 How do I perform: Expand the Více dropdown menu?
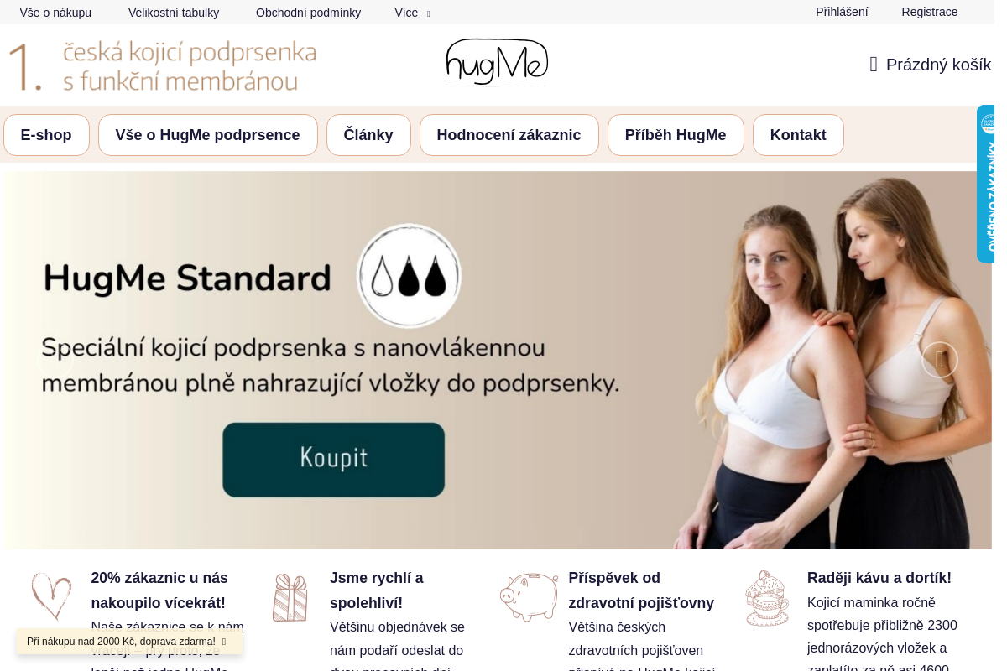(x=412, y=13)
